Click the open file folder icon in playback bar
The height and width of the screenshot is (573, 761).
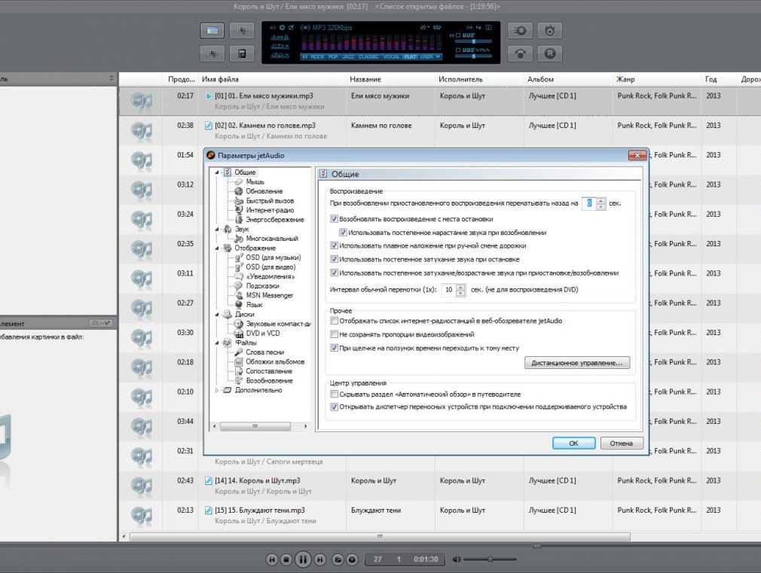(338, 559)
